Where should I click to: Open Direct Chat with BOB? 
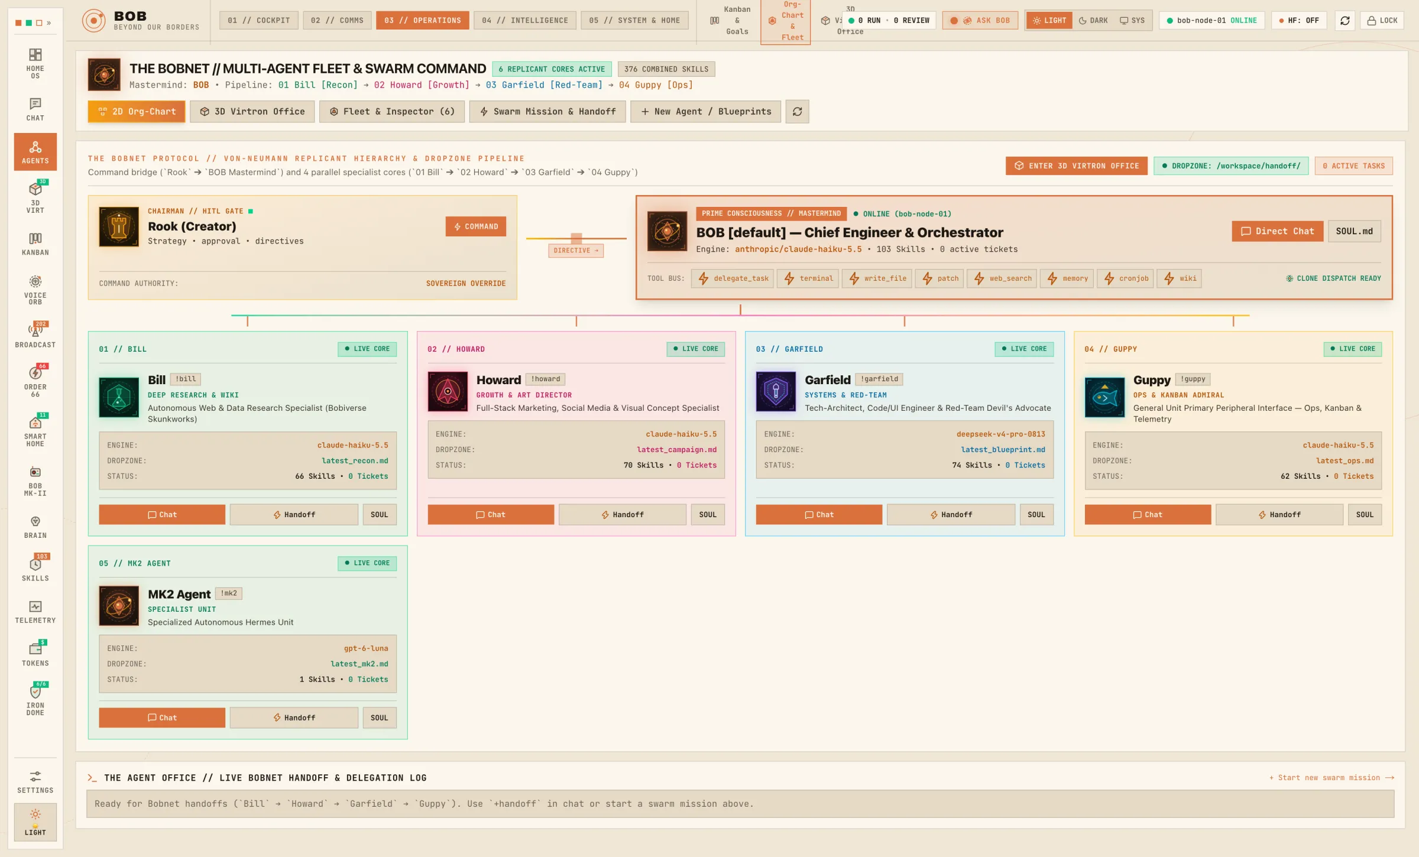(1277, 231)
